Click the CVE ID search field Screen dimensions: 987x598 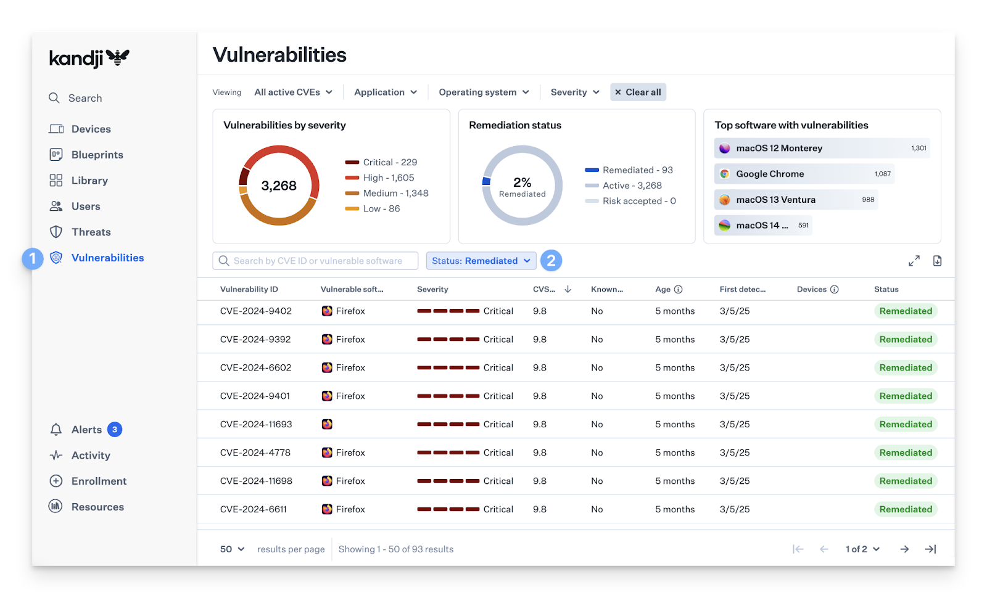point(316,261)
